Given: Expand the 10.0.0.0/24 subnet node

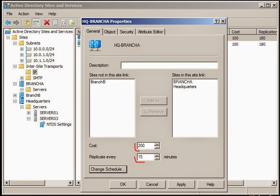Looking at the screenshot, I should click(22, 49).
